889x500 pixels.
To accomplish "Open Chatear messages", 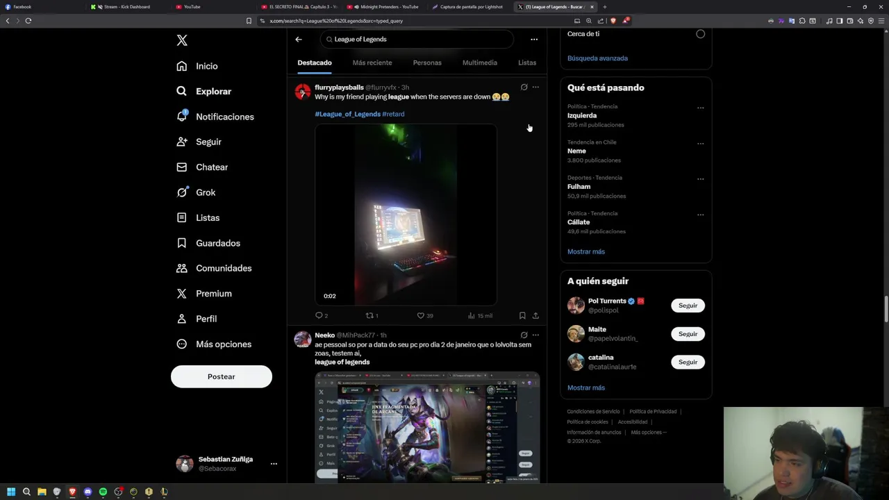I will [x=202, y=167].
